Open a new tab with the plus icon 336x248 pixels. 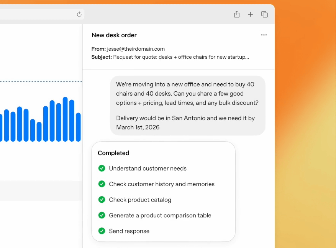tap(250, 14)
